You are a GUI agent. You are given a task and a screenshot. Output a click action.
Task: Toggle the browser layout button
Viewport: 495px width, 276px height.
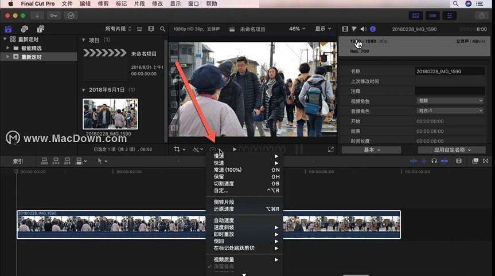pyautogui.click(x=416, y=15)
